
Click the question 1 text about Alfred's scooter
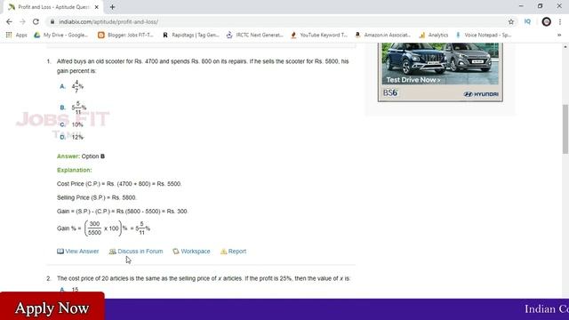click(203, 66)
